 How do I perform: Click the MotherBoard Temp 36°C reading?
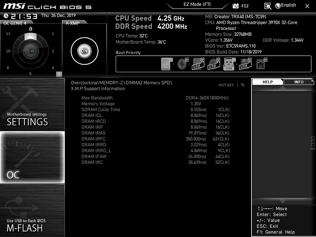coord(141,42)
